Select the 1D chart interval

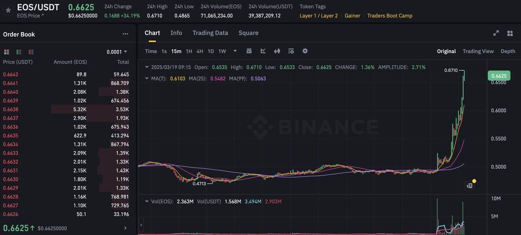click(211, 51)
